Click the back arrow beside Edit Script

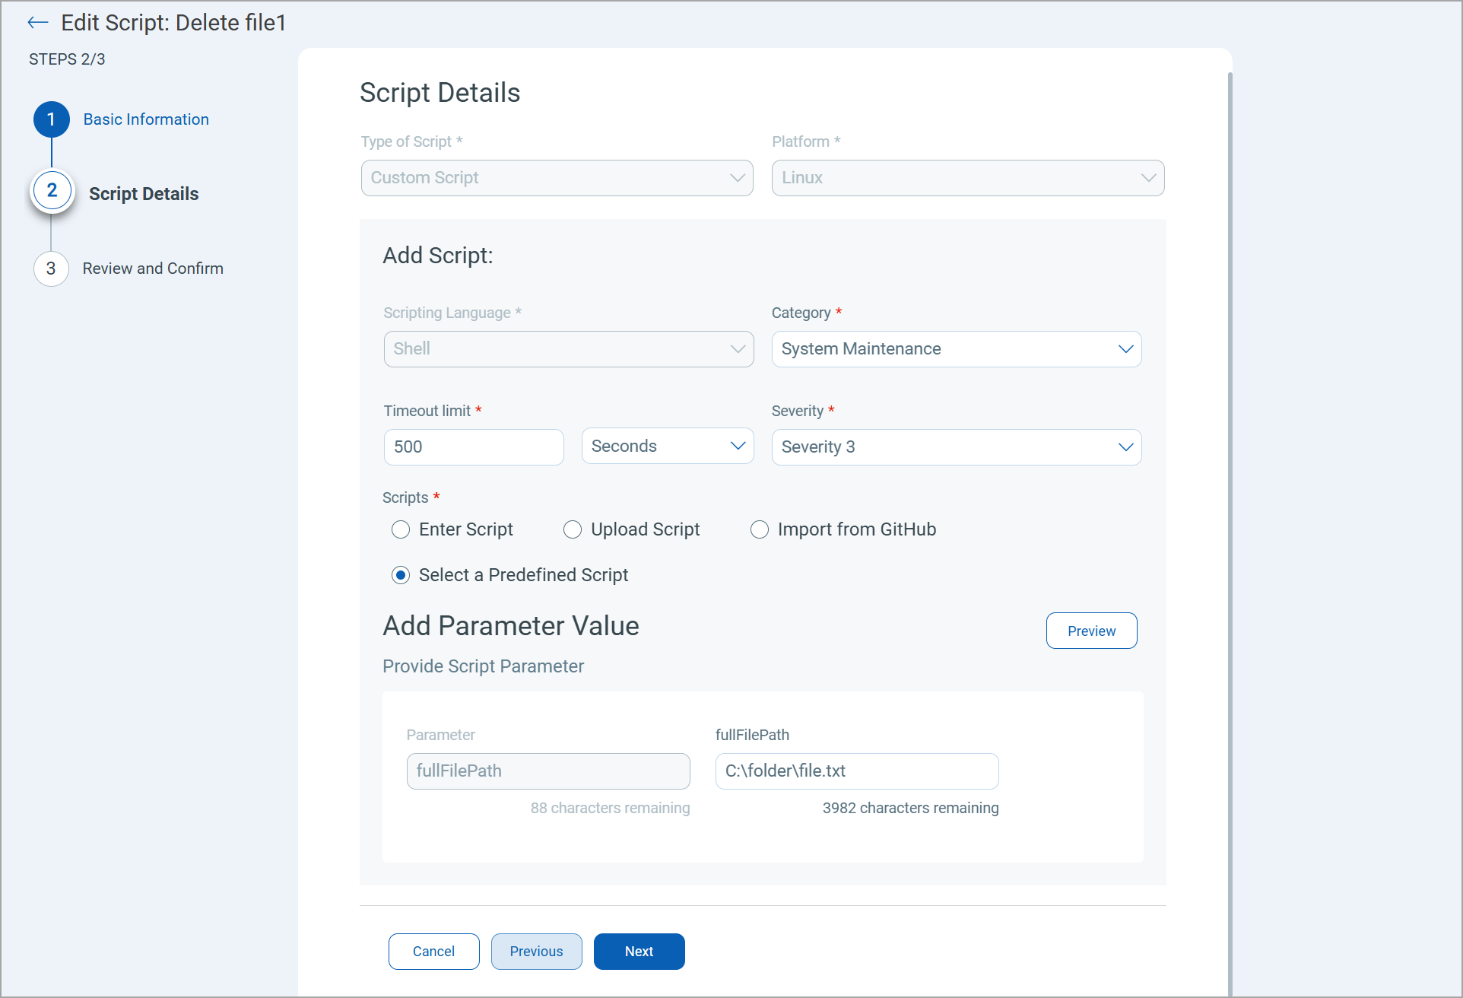coord(37,23)
